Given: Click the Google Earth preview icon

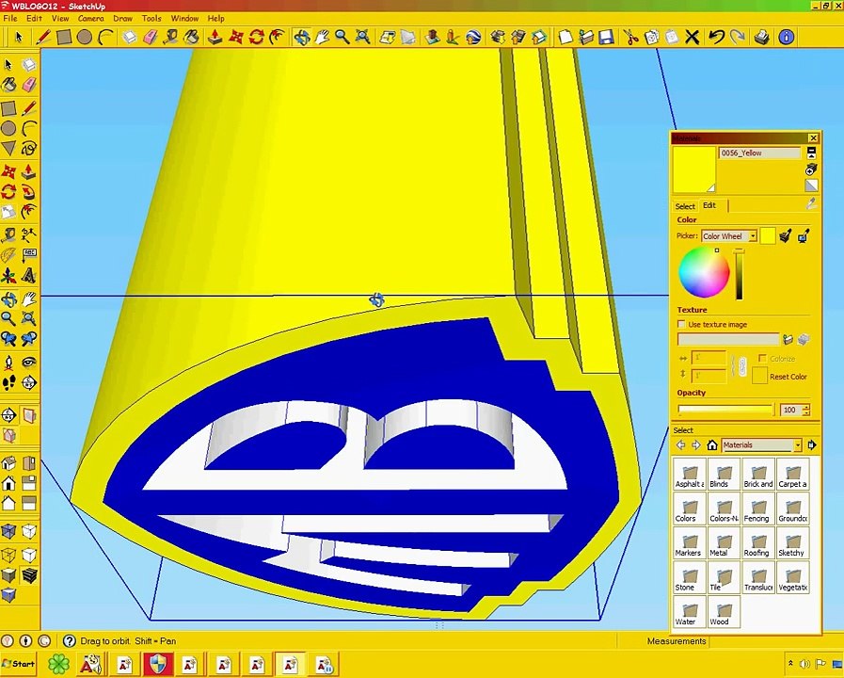Looking at the screenshot, I should pyautogui.click(x=472, y=37).
